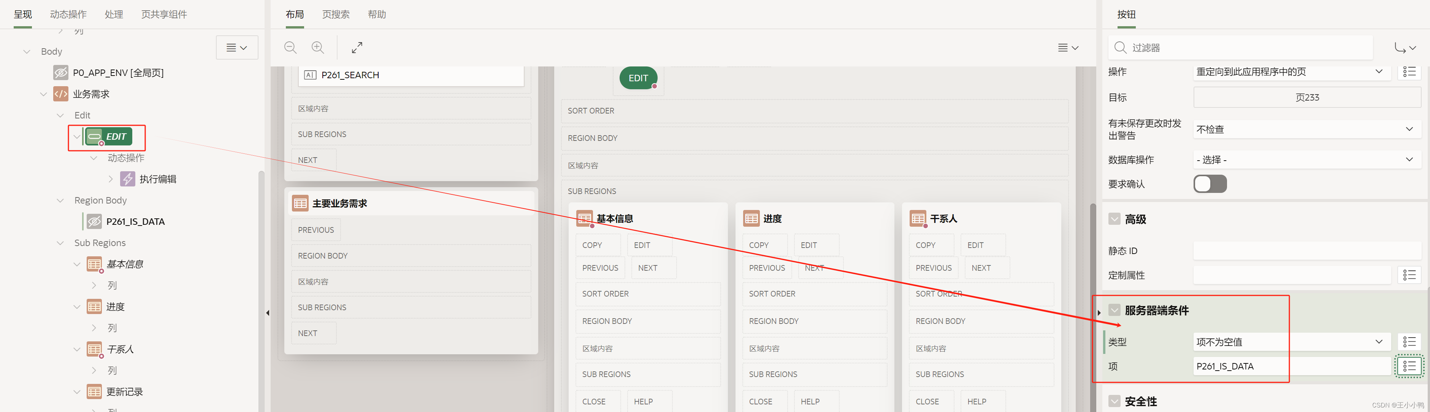Viewport: 1430px width, 412px height.
Task: Open the 数据库操作 dropdown
Action: (1307, 160)
